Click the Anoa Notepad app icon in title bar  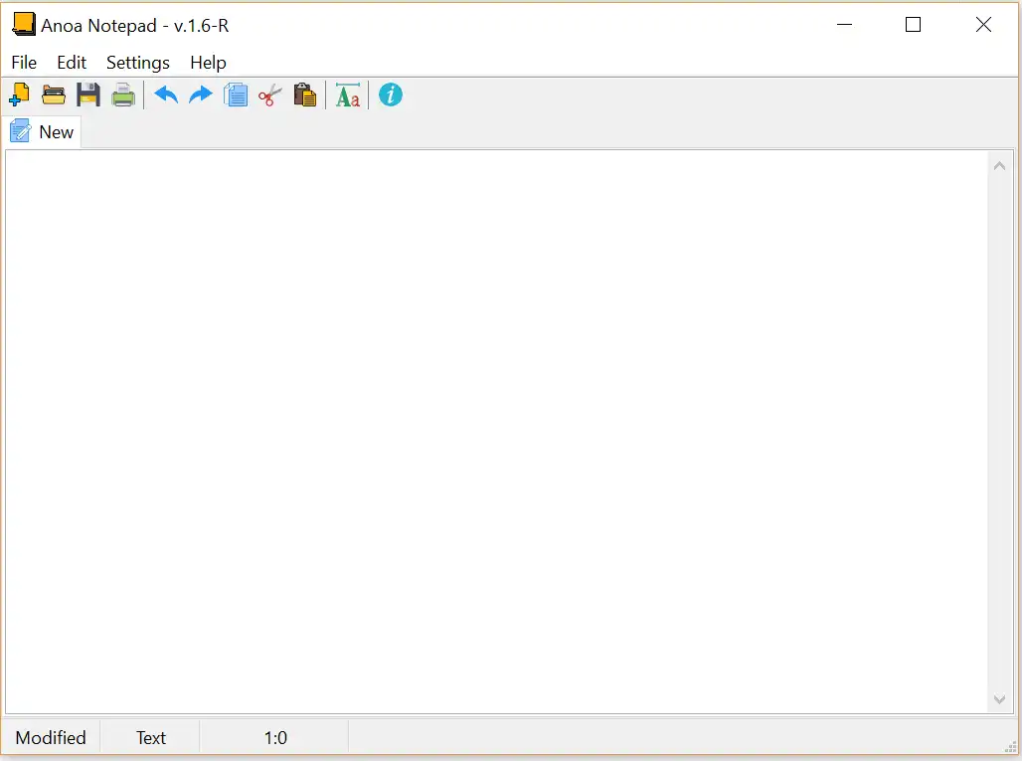pos(24,24)
